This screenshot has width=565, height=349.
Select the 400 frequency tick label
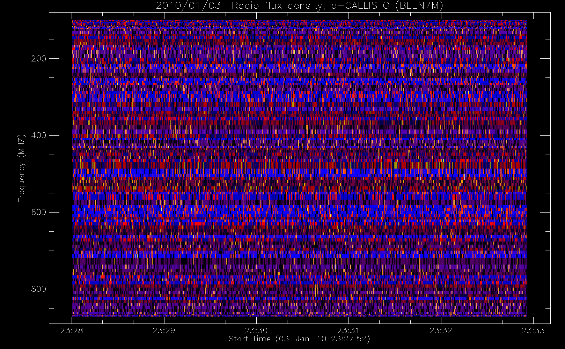tap(38, 135)
